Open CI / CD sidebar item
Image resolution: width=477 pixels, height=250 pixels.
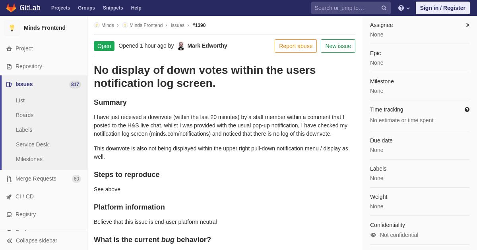tap(44, 196)
